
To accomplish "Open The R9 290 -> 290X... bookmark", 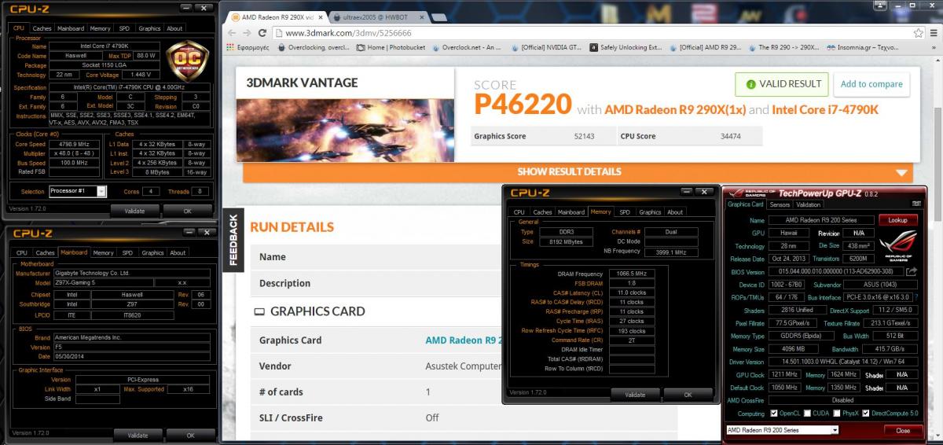I will click(784, 47).
